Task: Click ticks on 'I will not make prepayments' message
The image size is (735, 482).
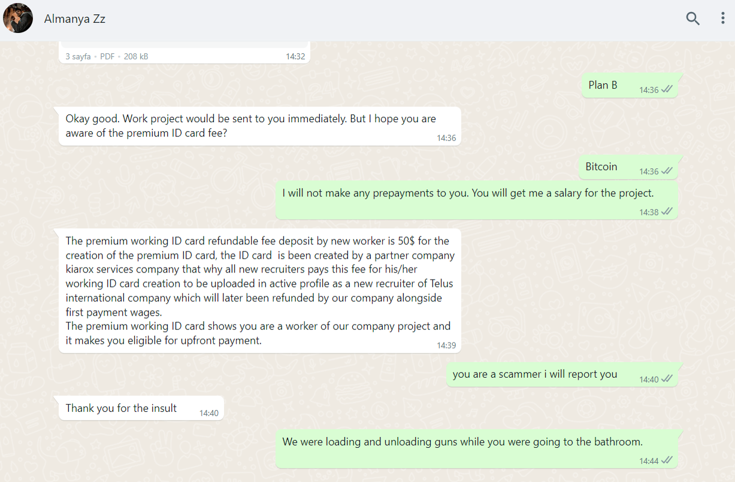Action: click(667, 211)
